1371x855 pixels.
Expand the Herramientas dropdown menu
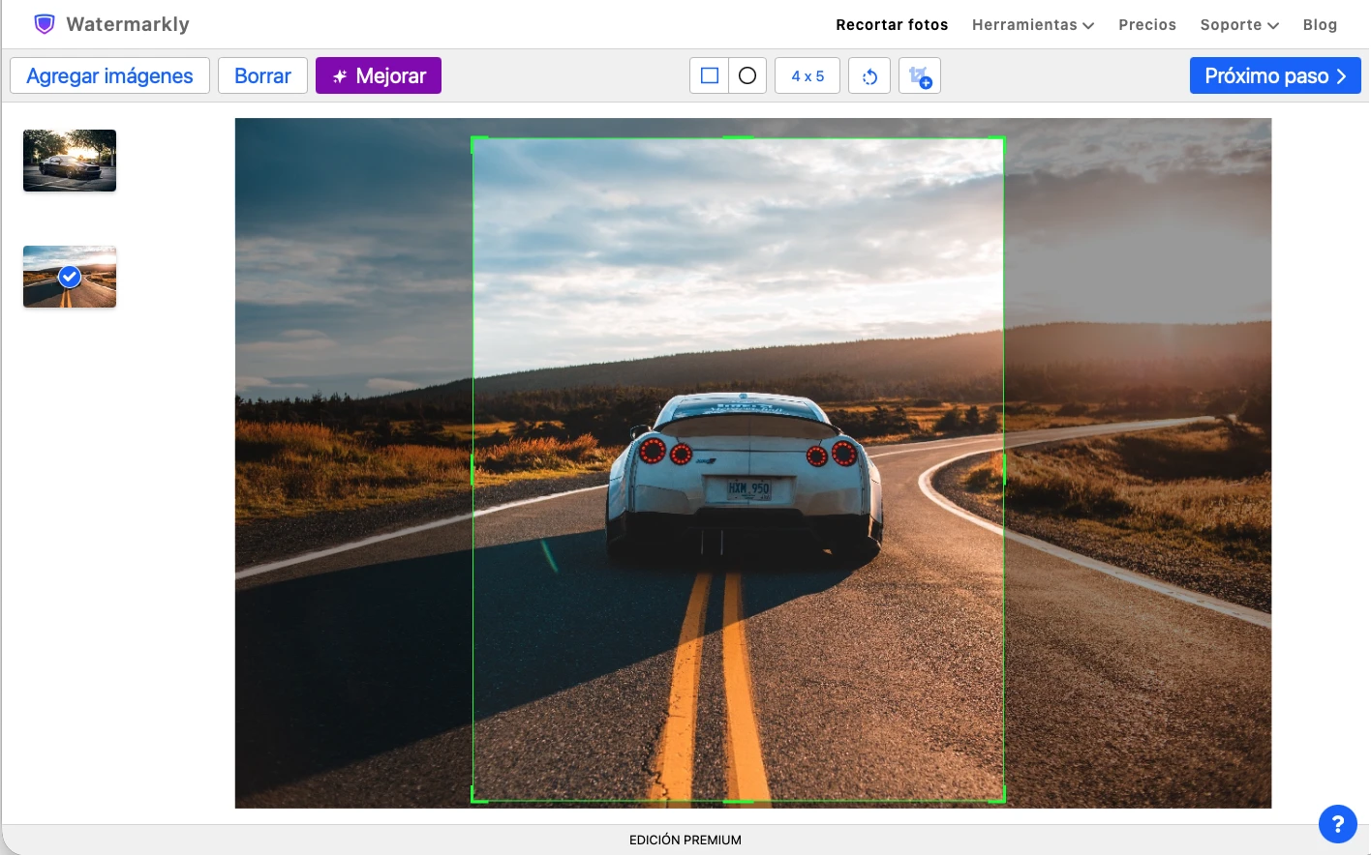point(1033,24)
